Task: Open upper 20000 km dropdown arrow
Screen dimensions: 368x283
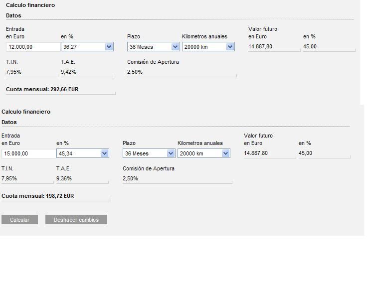Action: coord(230,47)
